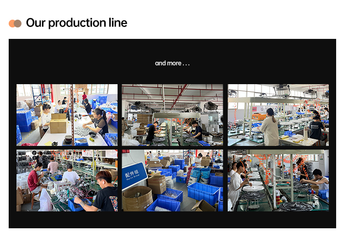The image size is (343, 242).
Task: Open the photo of women packing cardboard boxes
Action: 67,115
